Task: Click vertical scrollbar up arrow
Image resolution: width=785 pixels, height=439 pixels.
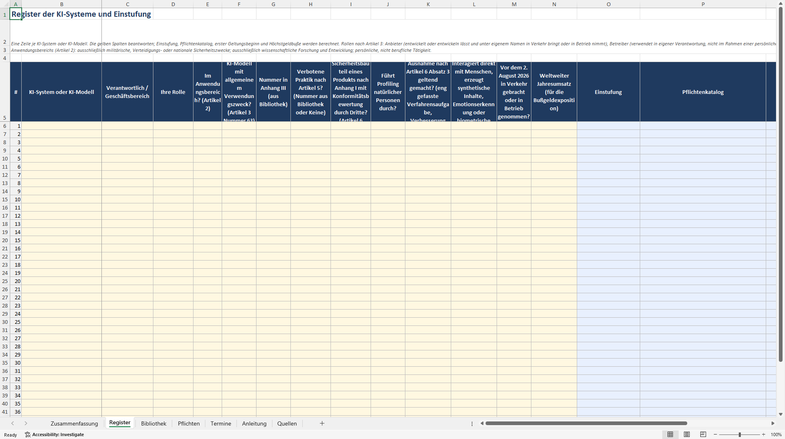Action: coord(781,3)
